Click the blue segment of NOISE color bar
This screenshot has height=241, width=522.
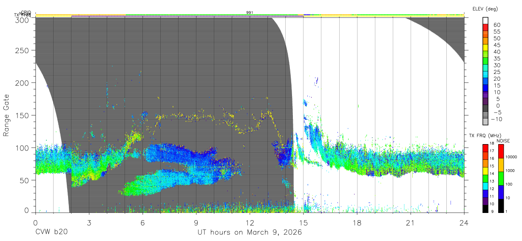(501, 192)
